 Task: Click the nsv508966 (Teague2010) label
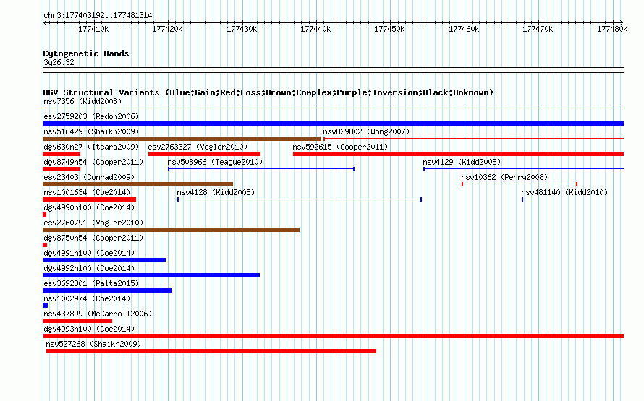tap(215, 162)
